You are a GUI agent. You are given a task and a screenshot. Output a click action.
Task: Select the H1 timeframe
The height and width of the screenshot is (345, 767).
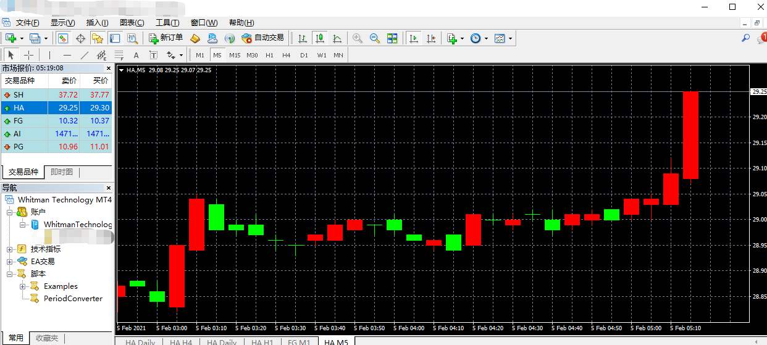269,55
